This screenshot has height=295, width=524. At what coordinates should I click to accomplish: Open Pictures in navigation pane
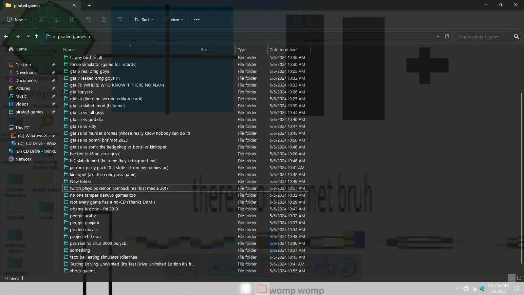(x=23, y=88)
